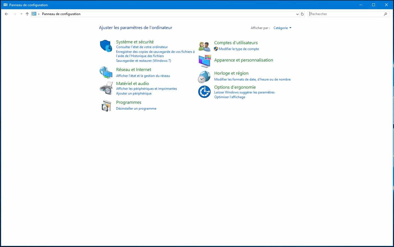
Task: Open the recent locations dropdown arrow
Action: click(21, 14)
